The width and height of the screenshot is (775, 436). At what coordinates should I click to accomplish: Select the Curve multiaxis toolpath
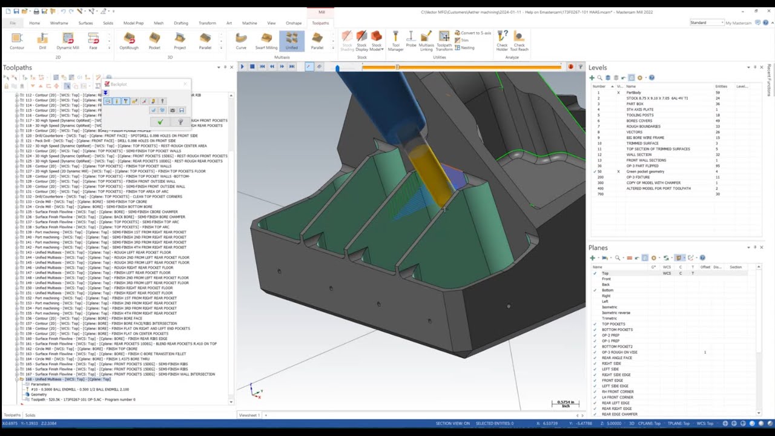[x=241, y=41]
